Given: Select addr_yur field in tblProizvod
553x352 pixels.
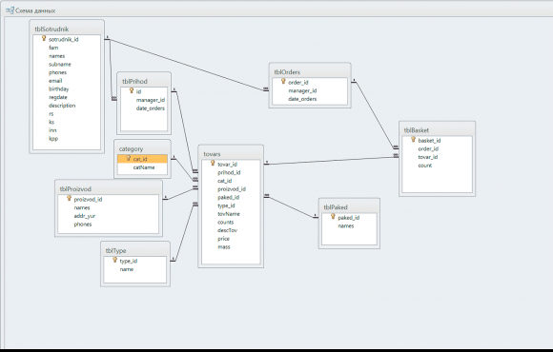Looking at the screenshot, I should (85, 216).
